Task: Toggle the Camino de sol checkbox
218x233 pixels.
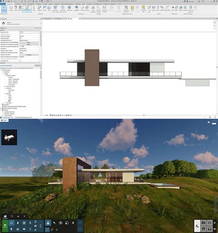Action: [20, 61]
